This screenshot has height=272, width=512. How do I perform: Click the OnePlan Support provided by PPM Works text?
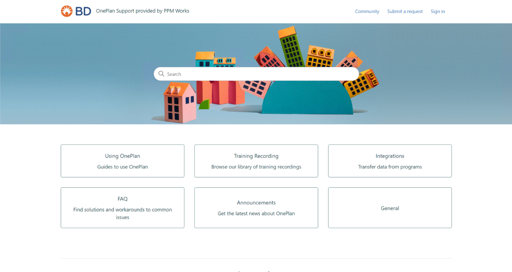click(x=143, y=11)
